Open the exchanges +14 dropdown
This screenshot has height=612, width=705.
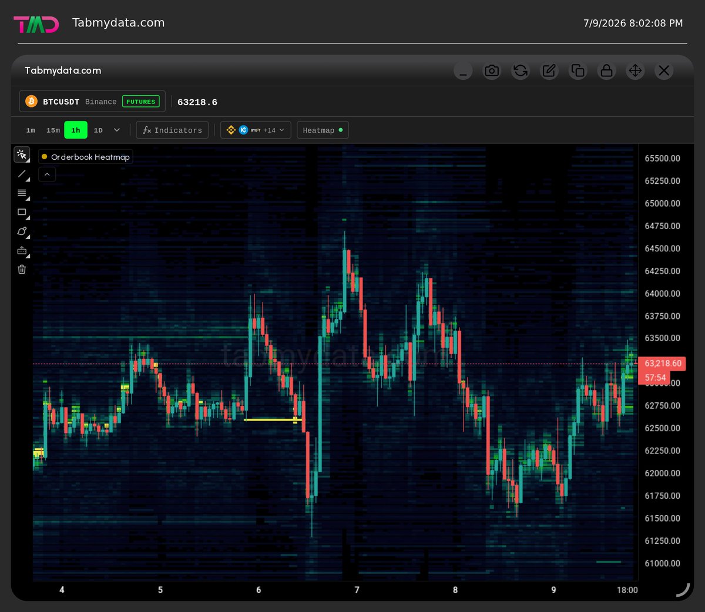pos(256,130)
